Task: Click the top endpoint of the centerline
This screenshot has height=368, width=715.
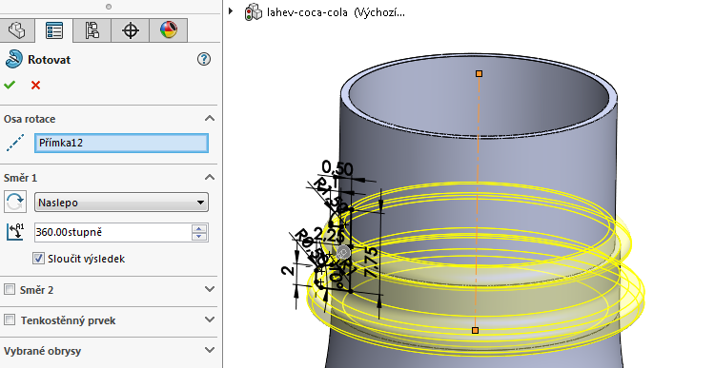Action: [479, 73]
